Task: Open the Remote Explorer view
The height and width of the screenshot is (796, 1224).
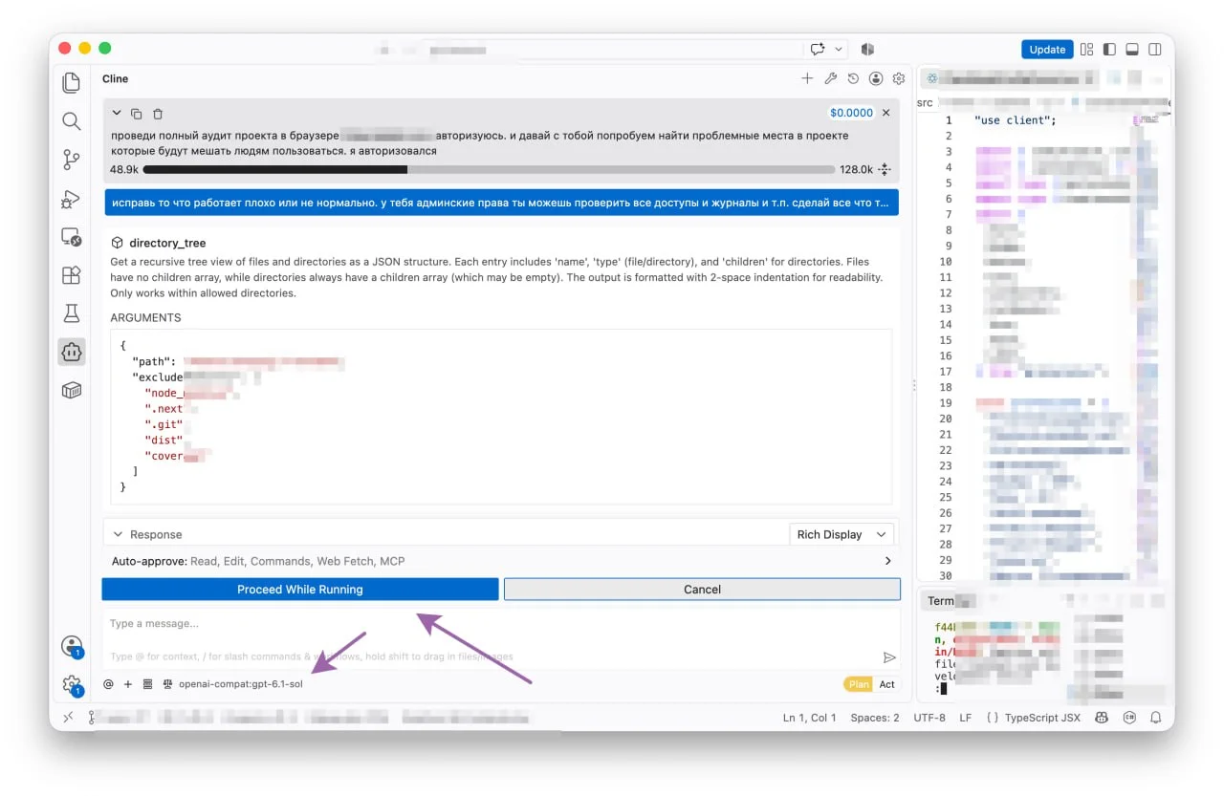Action: [x=72, y=236]
